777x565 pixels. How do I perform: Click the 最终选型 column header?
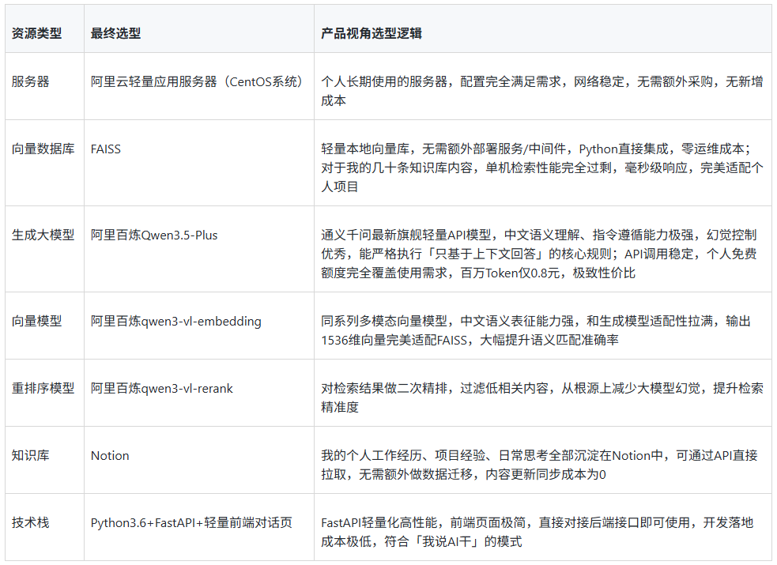tap(115, 33)
